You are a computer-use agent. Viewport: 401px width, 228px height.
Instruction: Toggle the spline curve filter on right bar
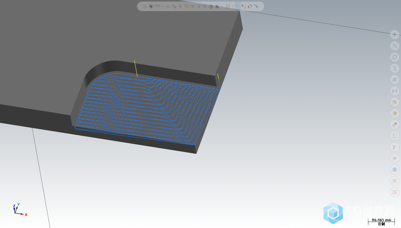pos(395,68)
